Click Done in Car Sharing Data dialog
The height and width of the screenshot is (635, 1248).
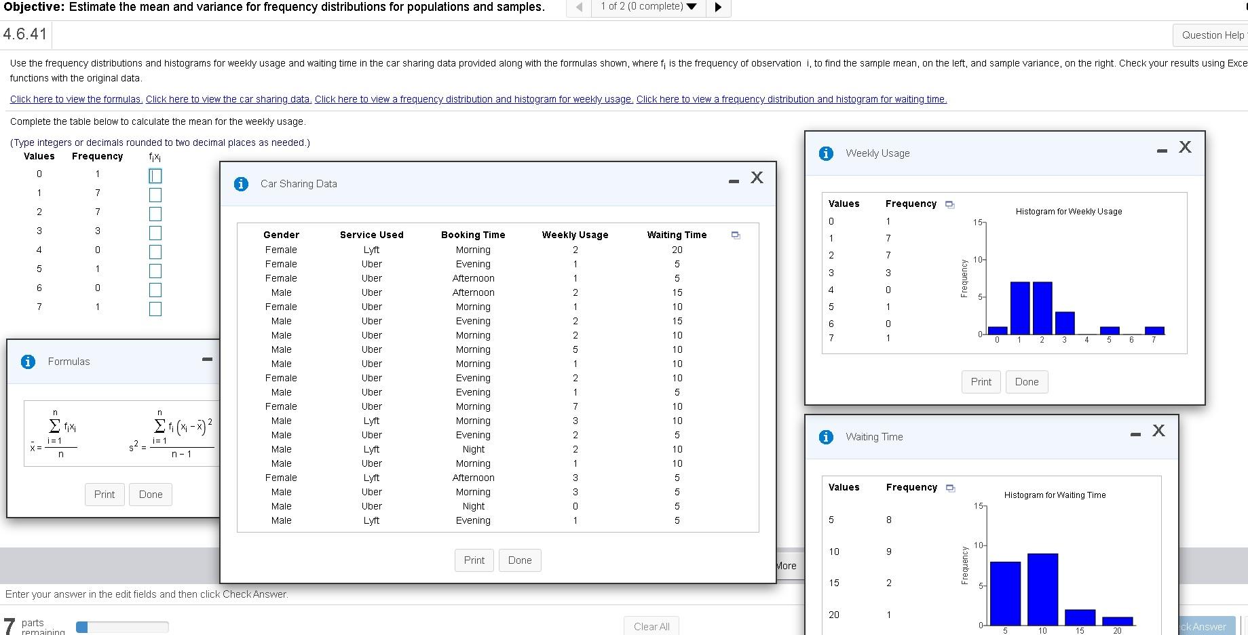520,560
